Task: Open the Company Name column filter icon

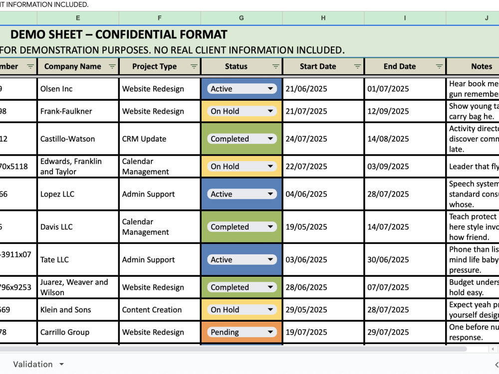Action: tap(112, 66)
